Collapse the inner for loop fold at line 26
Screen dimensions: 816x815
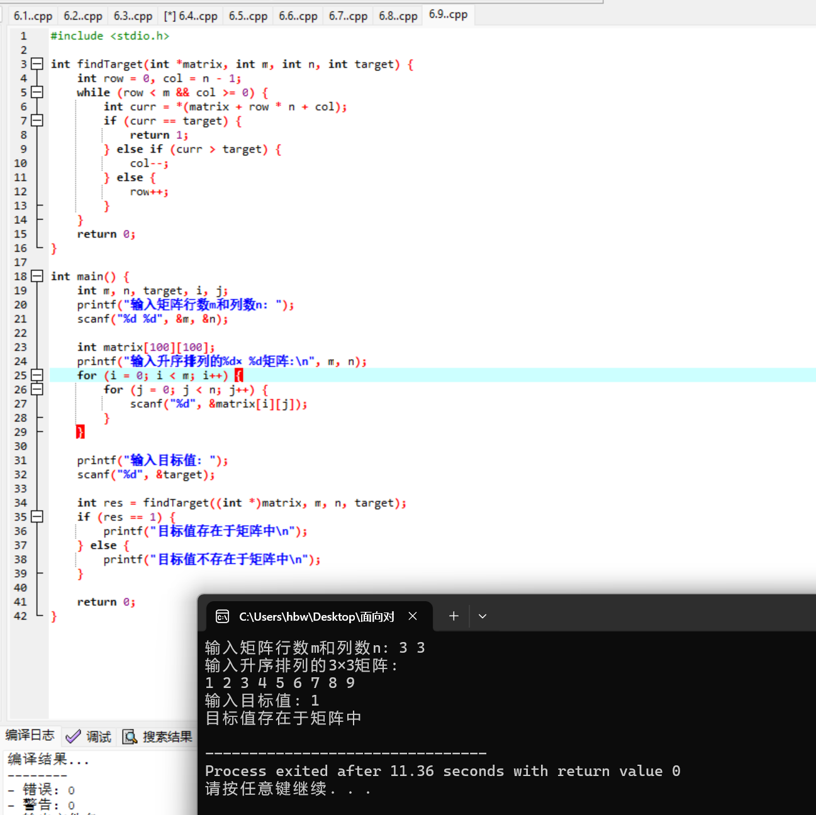coord(37,389)
